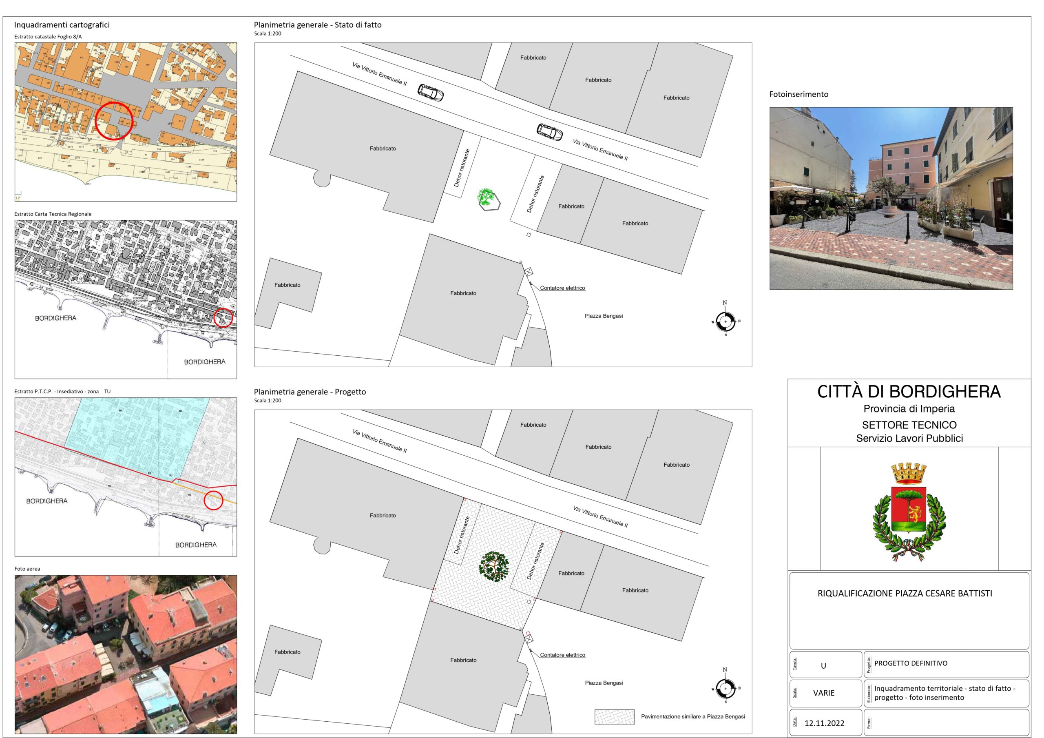Click the red circle on the Carta Tecnica Regionale map
The image size is (1044, 738).
click(223, 317)
